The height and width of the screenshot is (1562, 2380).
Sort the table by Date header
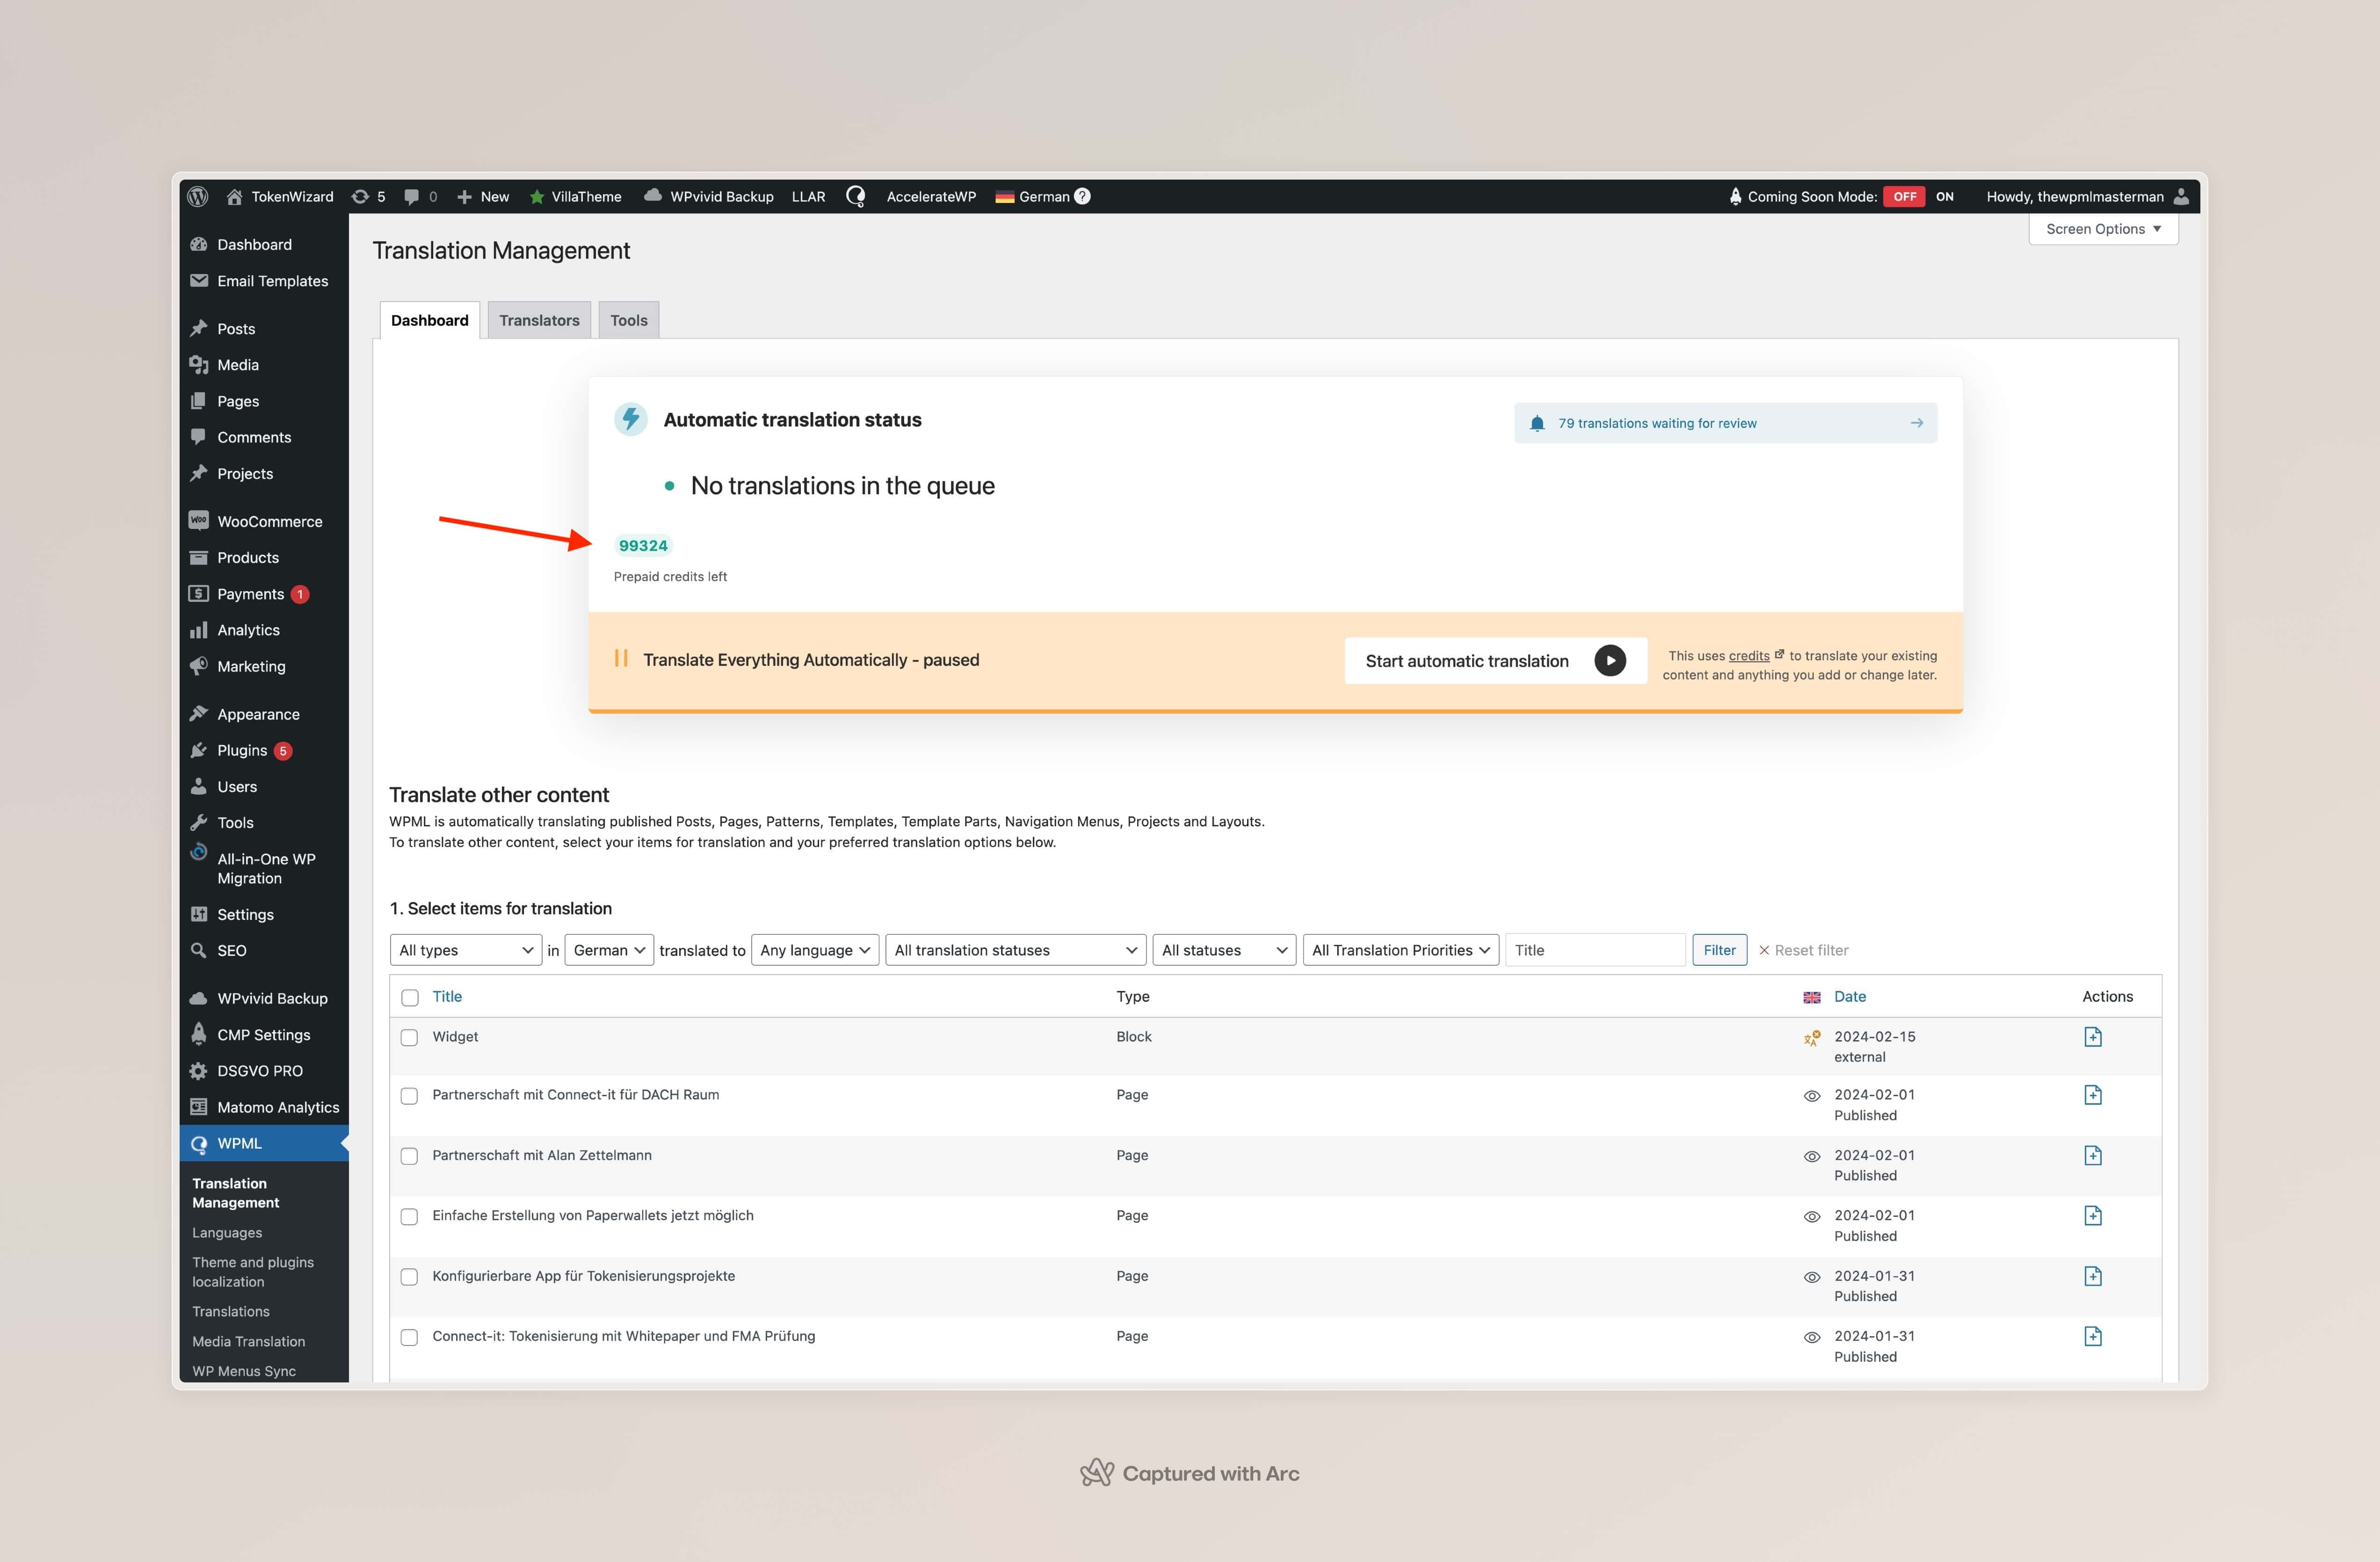(x=1849, y=996)
